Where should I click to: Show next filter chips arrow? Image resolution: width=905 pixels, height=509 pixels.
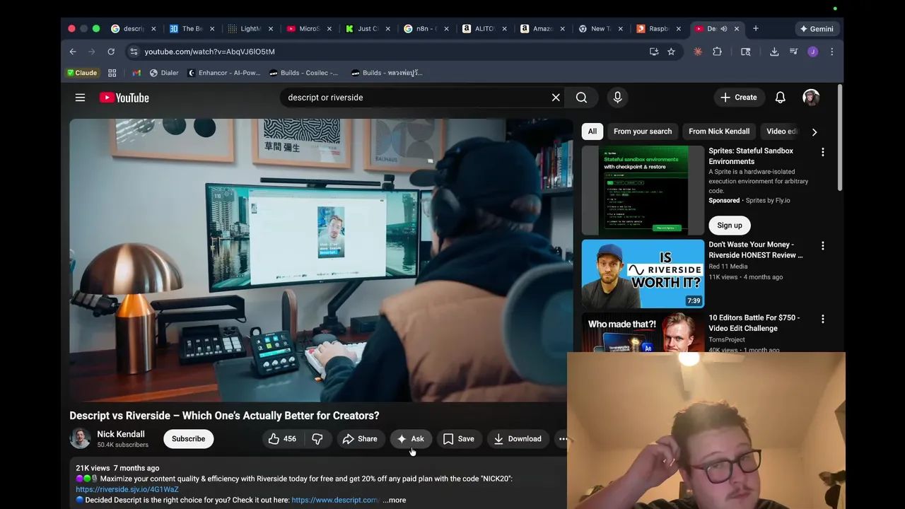[814, 132]
